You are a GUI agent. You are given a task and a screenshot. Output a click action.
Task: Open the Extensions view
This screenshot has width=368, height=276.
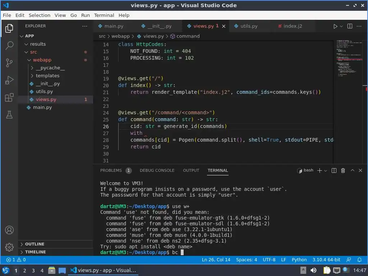[9, 97]
